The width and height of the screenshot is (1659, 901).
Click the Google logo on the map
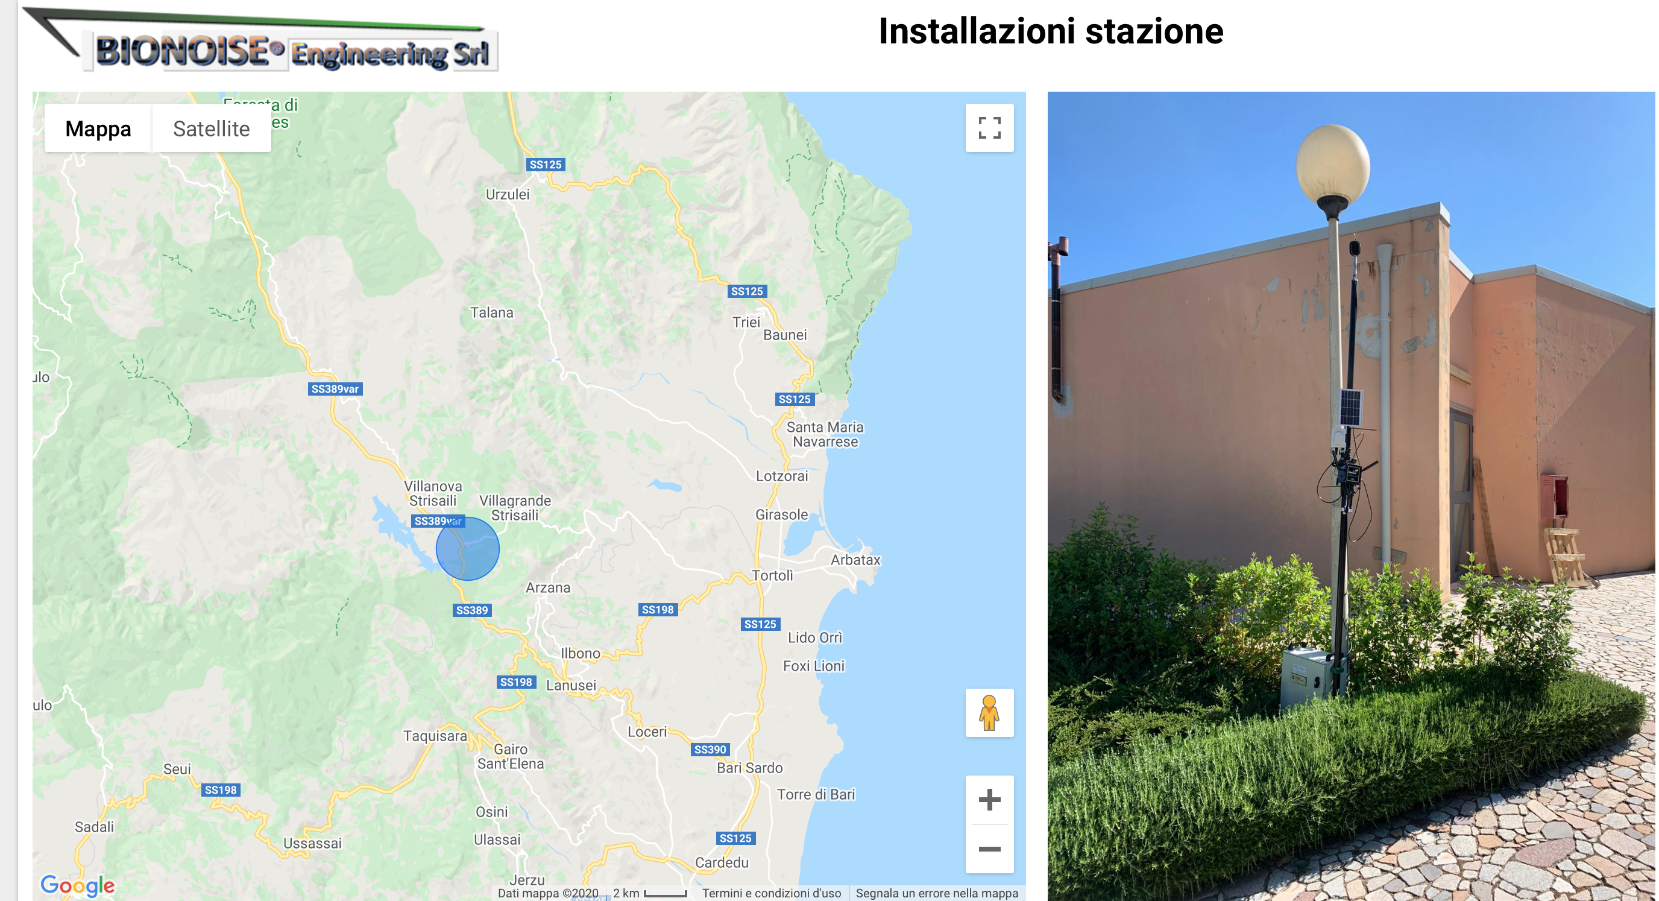click(77, 885)
